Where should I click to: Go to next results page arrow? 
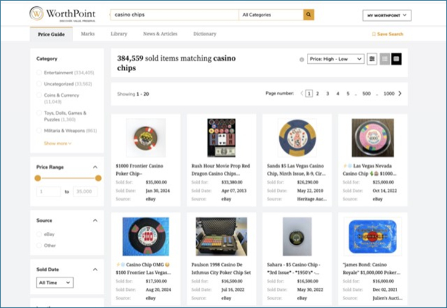[x=400, y=93]
